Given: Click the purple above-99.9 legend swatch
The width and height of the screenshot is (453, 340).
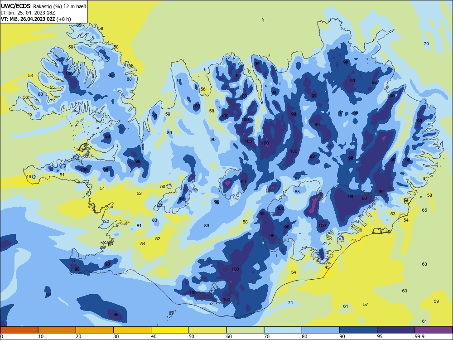Looking at the screenshot, I should pos(434,330).
